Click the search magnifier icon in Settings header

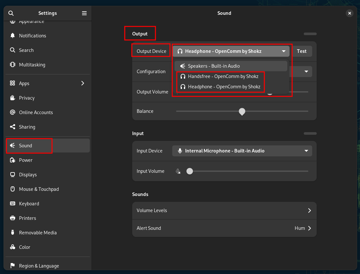tap(11, 13)
